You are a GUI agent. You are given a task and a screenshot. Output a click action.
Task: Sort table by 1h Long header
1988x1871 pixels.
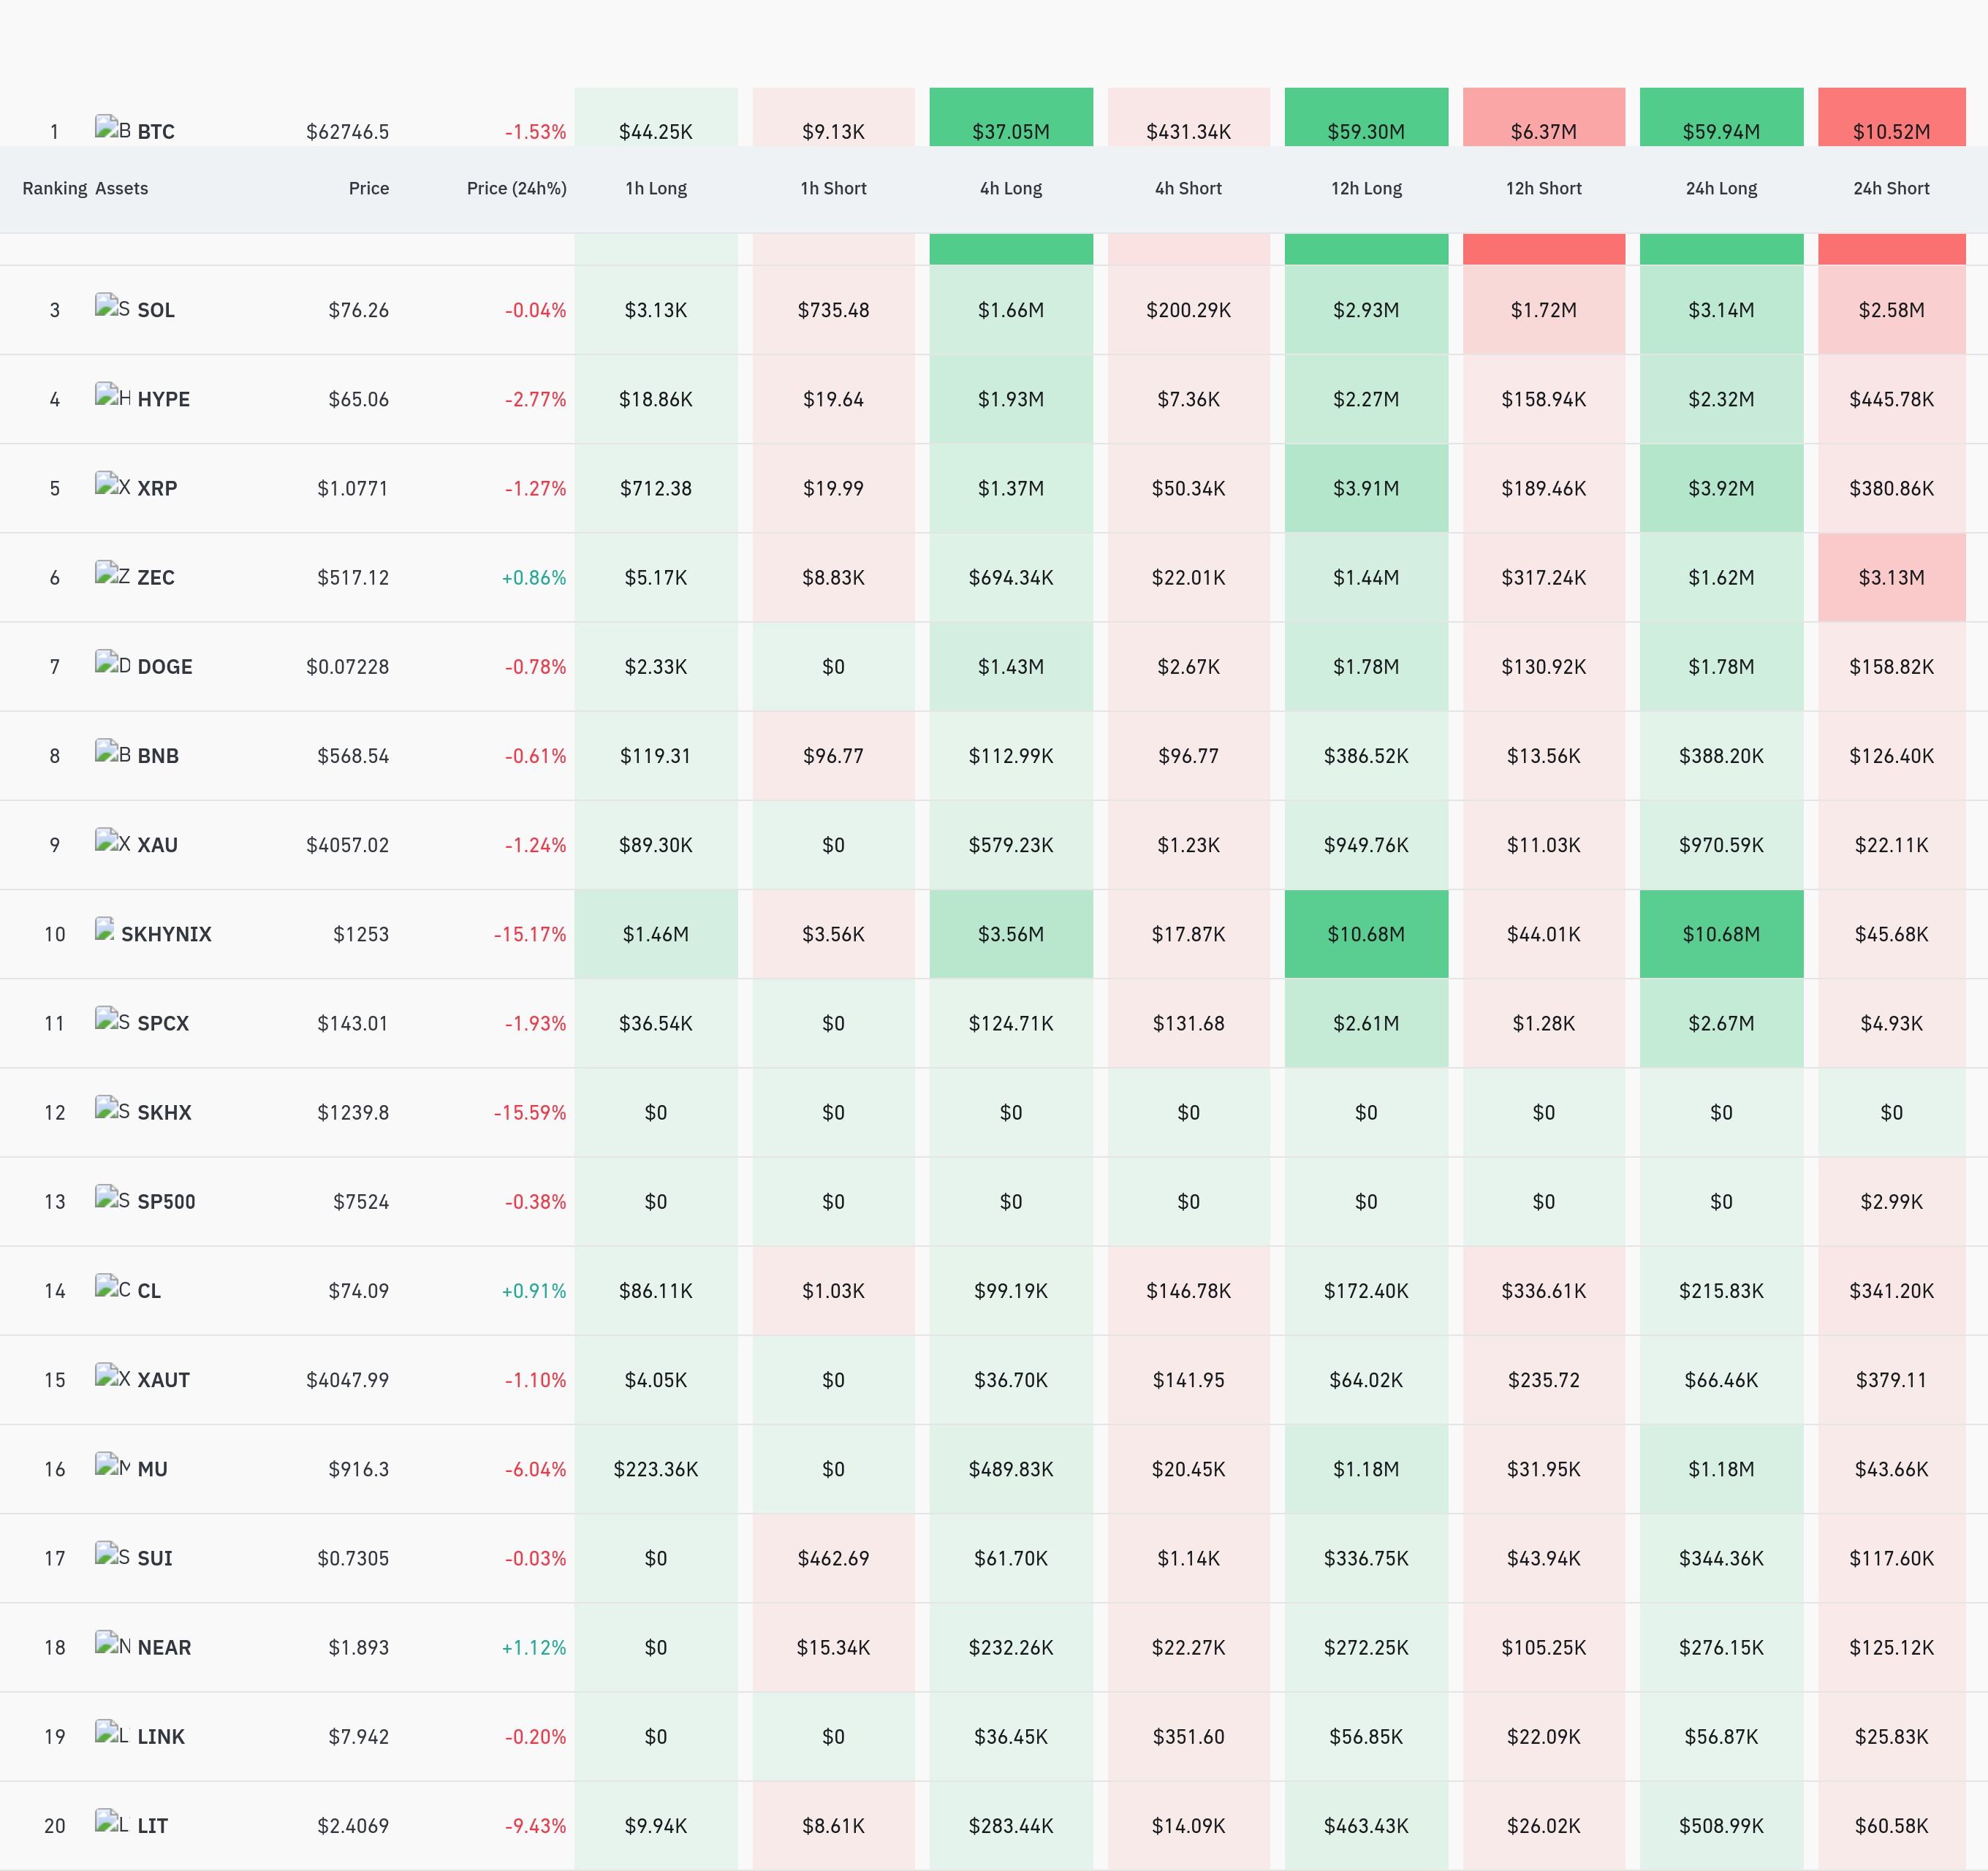pyautogui.click(x=656, y=188)
